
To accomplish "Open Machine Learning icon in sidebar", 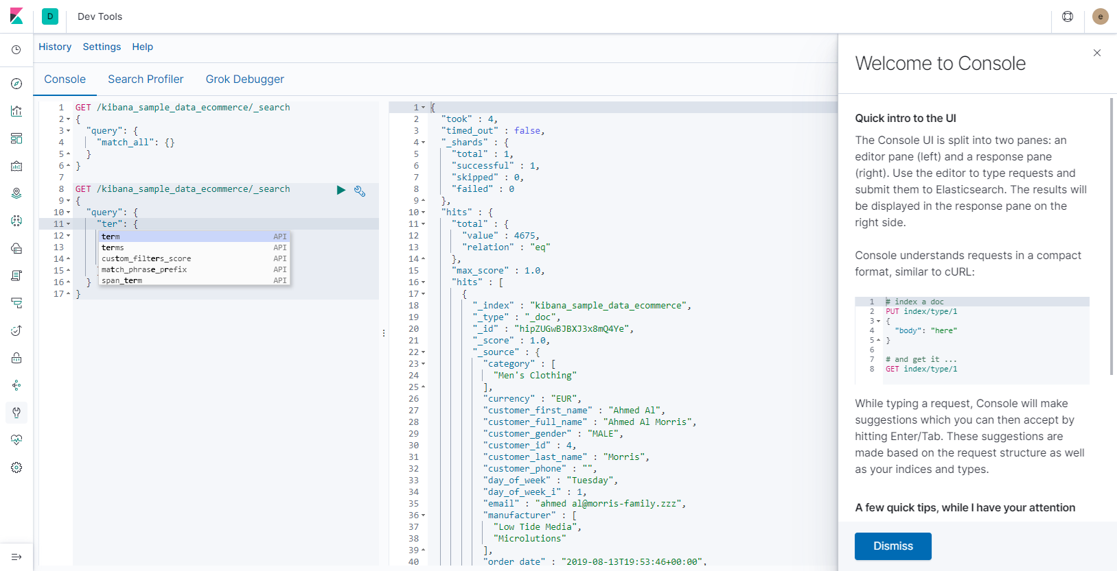I will tap(16, 221).
